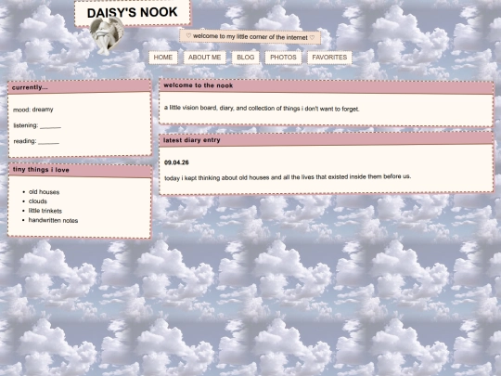Click the 'old houses' list item
Image resolution: width=501 pixels, height=376 pixels.
(45, 192)
